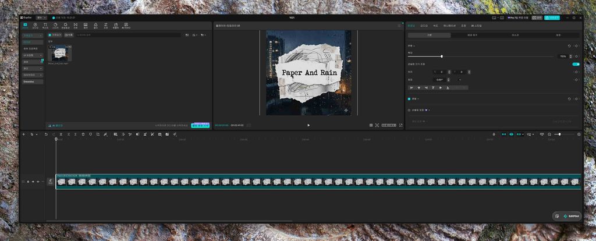Switch to Animation tab in properties panel
Screen dimensions: 596x241
450,26
